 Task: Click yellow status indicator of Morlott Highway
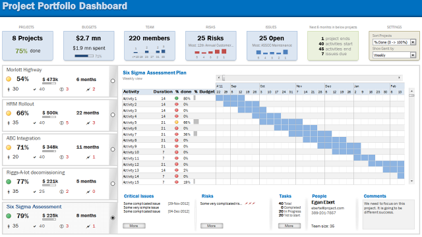[9, 79]
